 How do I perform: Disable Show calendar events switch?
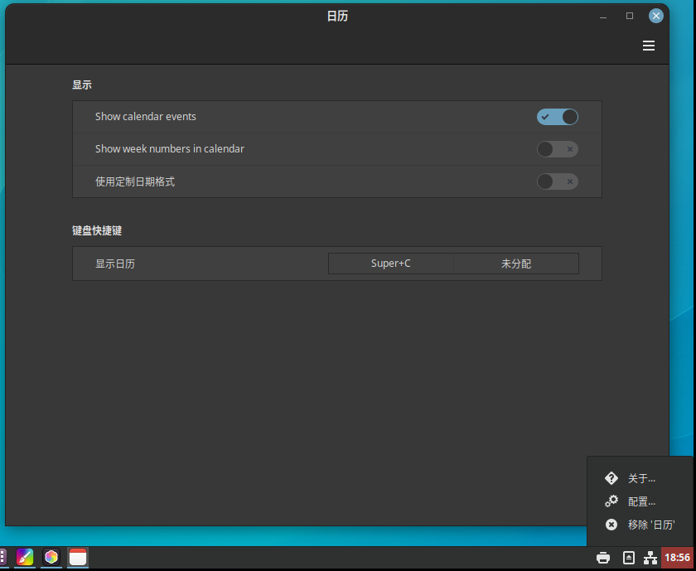[x=557, y=117]
